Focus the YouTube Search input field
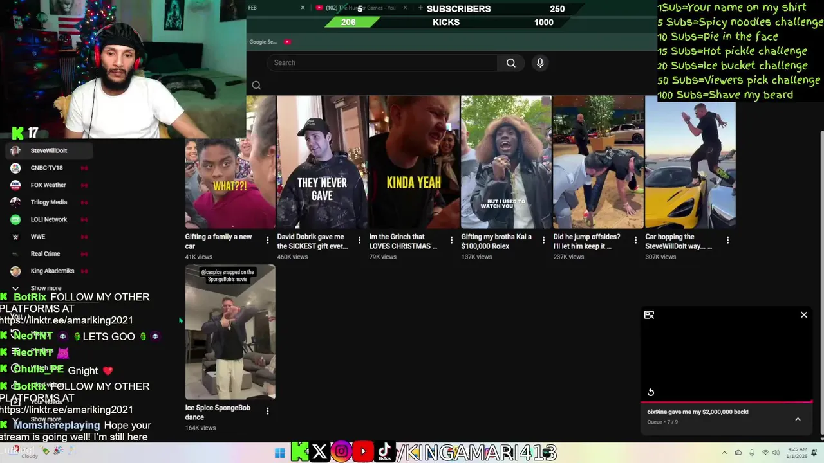 coord(382,62)
